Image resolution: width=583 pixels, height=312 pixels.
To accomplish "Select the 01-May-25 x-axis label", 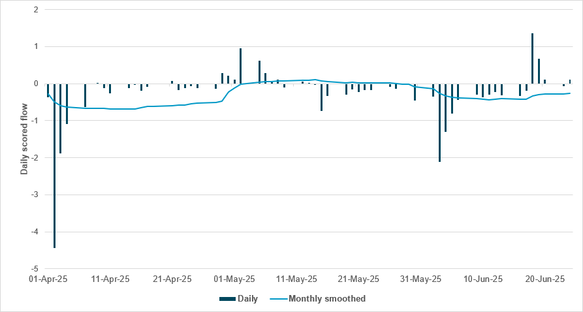I will (235, 279).
